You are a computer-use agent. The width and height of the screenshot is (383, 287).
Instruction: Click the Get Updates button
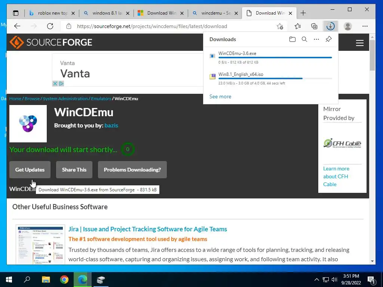coord(30,170)
